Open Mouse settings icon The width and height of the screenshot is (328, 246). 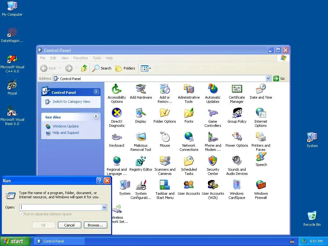click(x=165, y=140)
